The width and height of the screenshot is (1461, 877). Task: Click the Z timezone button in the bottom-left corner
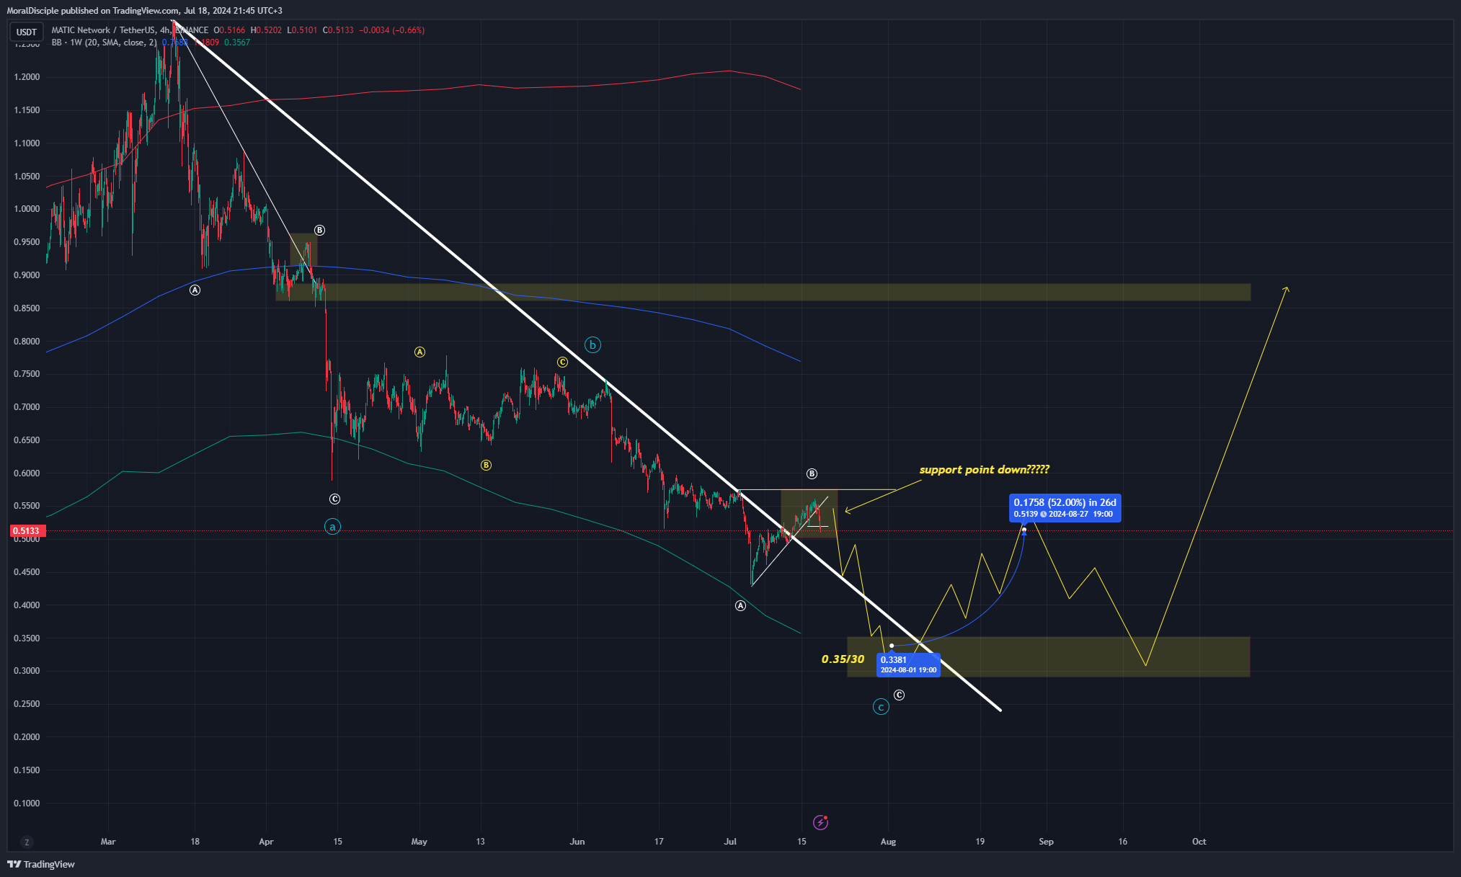pos(27,842)
